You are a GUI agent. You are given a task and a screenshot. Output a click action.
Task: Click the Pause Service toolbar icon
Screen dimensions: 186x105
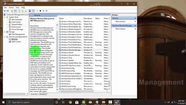coord(44,11)
